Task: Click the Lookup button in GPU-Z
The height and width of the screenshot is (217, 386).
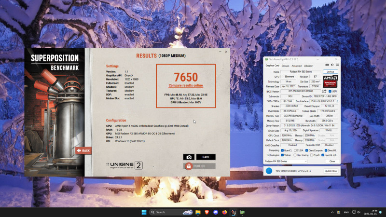Action: [331, 71]
